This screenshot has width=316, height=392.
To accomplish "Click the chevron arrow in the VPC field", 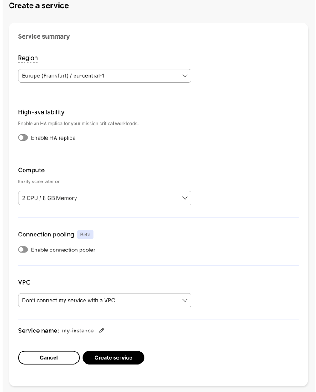I will [185, 301].
